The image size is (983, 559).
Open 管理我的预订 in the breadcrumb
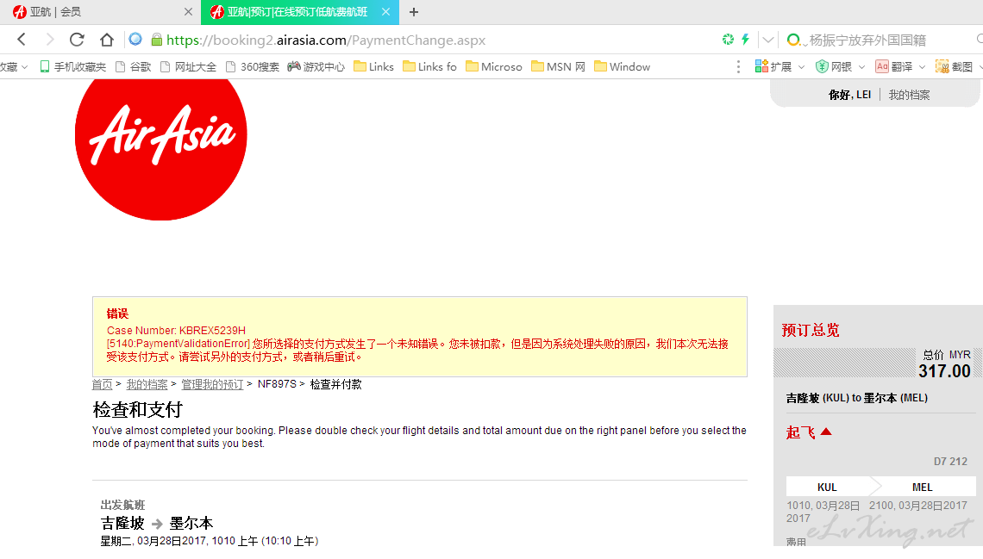tap(212, 384)
